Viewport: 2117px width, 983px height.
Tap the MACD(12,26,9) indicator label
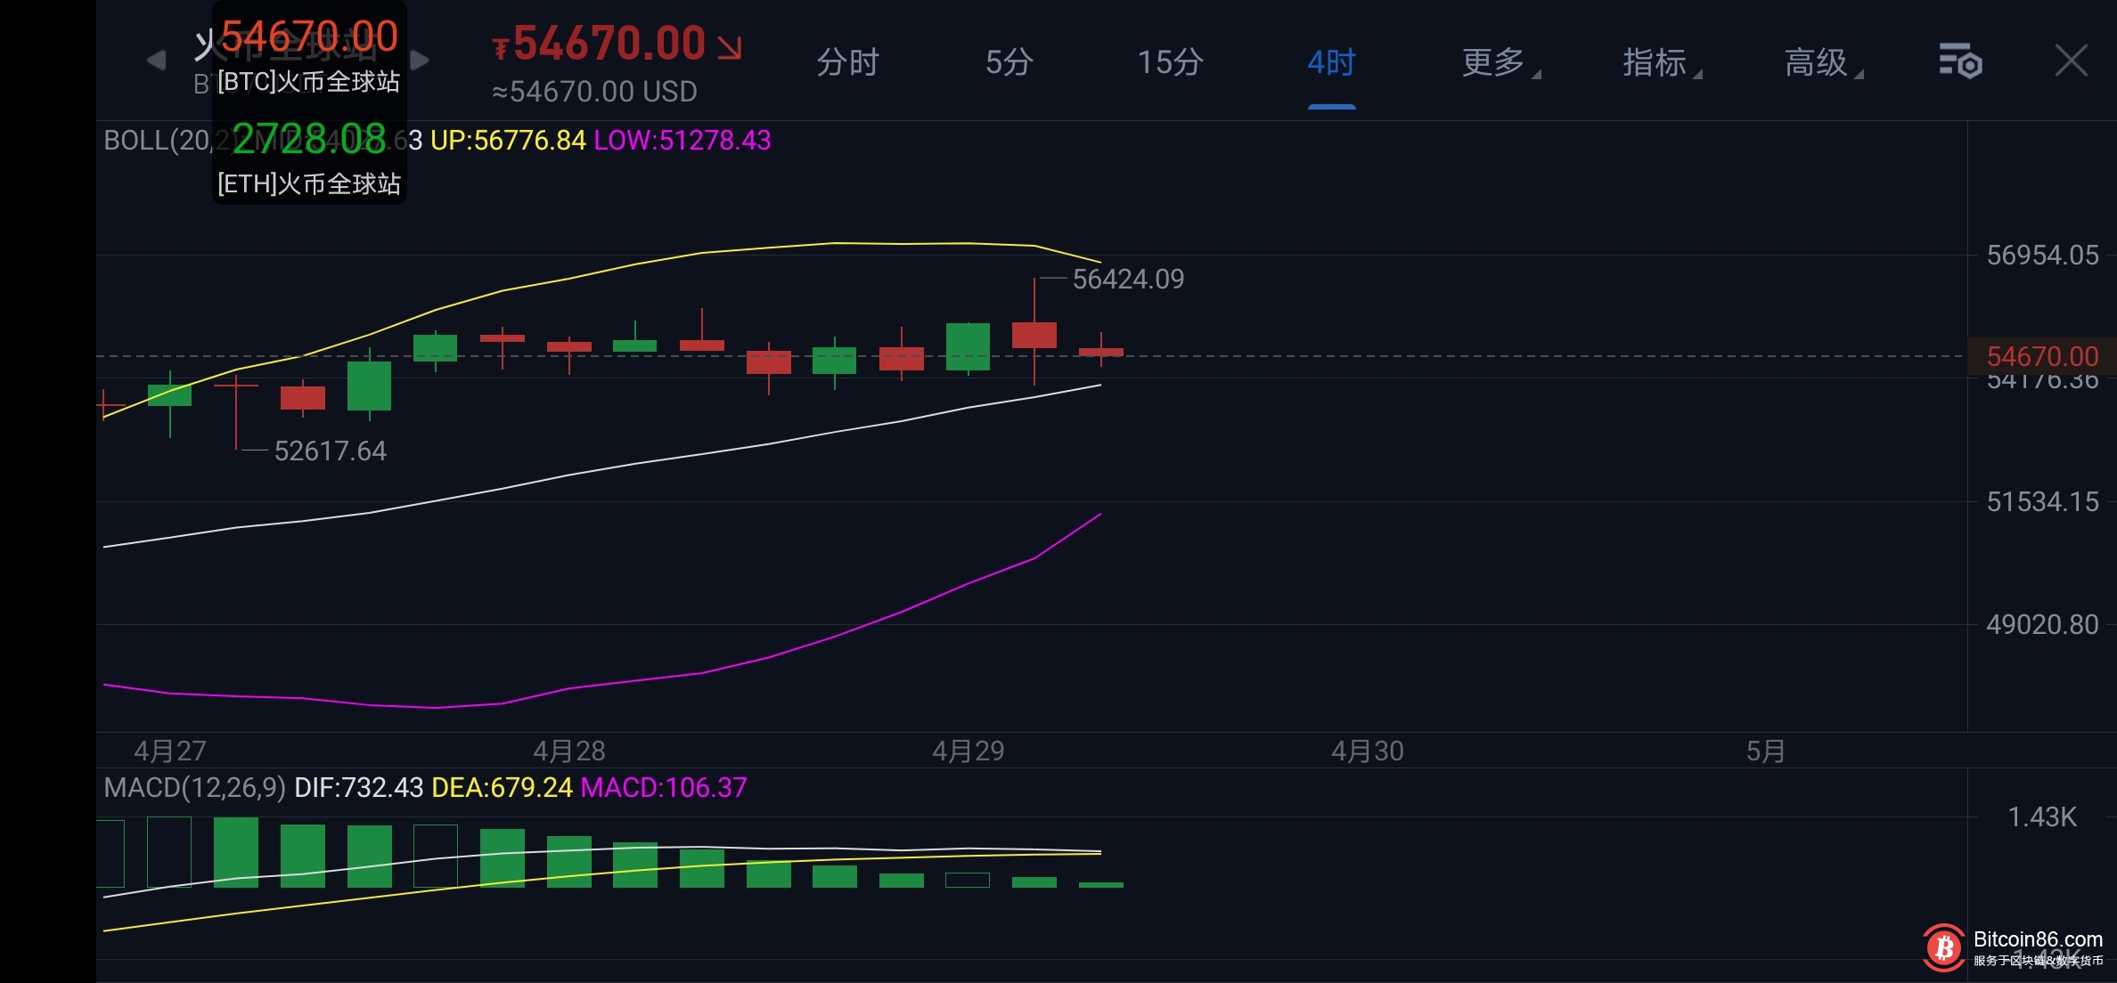tap(194, 787)
